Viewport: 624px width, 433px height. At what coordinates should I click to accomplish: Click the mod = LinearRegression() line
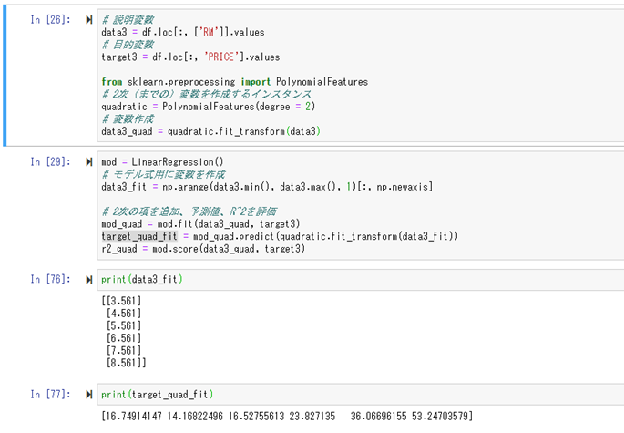162,161
